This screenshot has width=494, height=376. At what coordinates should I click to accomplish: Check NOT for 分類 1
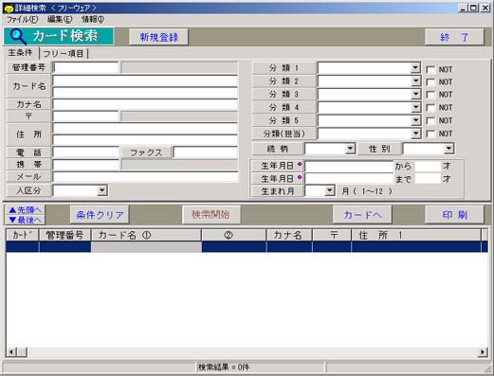point(430,69)
